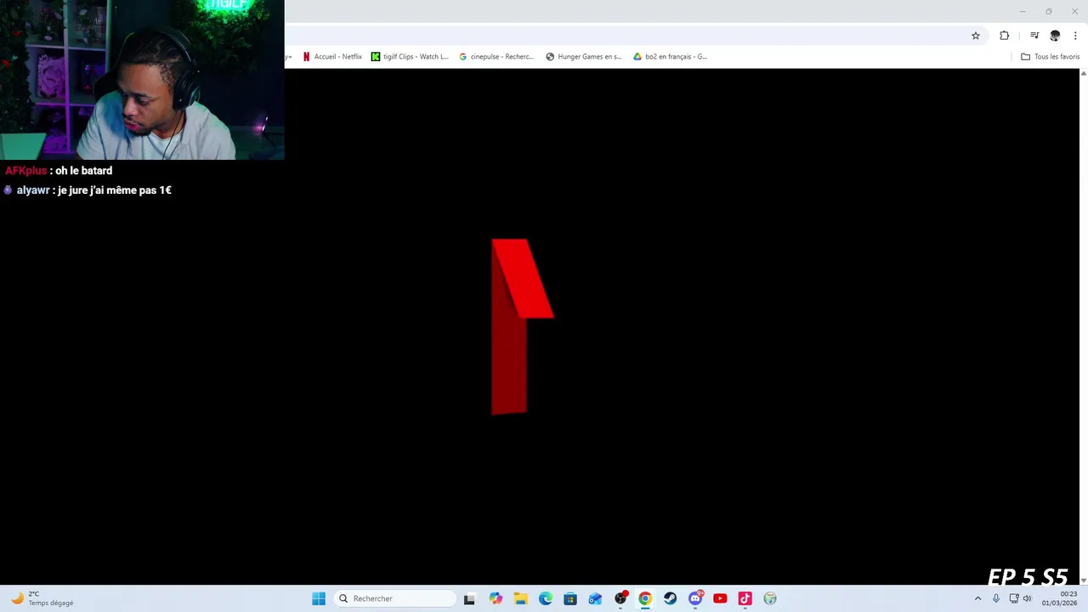Open volume control speaker icon
The height and width of the screenshot is (612, 1088).
click(1027, 598)
